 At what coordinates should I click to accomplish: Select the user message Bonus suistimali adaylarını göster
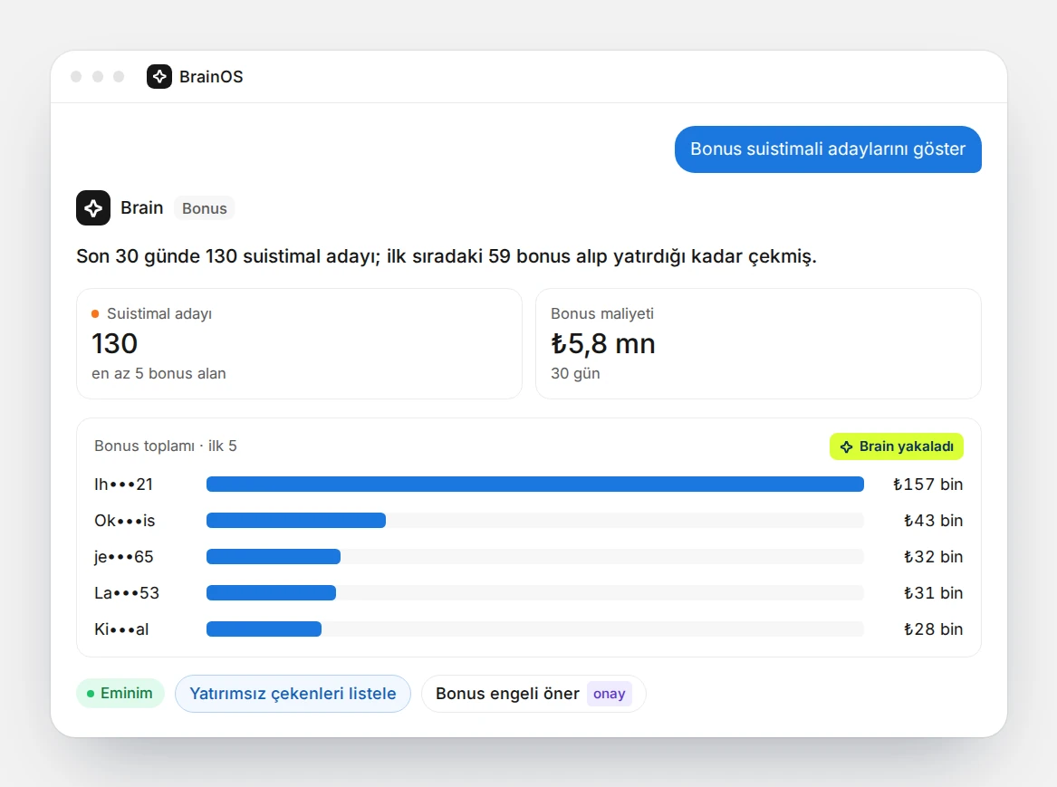coord(828,149)
